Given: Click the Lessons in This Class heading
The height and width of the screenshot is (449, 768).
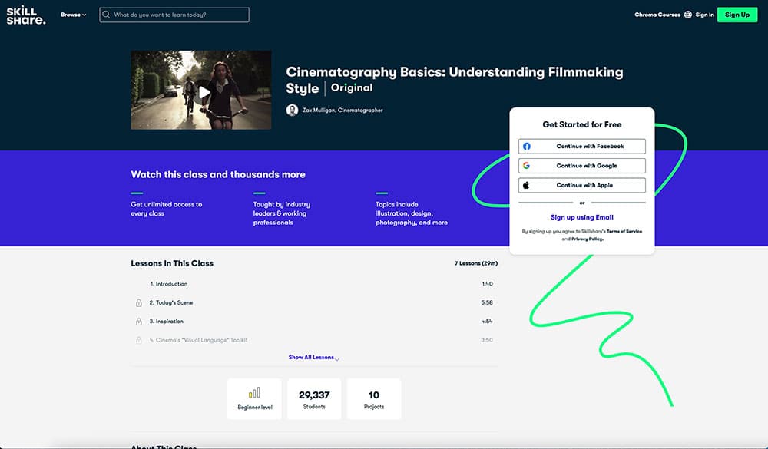Looking at the screenshot, I should [x=172, y=263].
